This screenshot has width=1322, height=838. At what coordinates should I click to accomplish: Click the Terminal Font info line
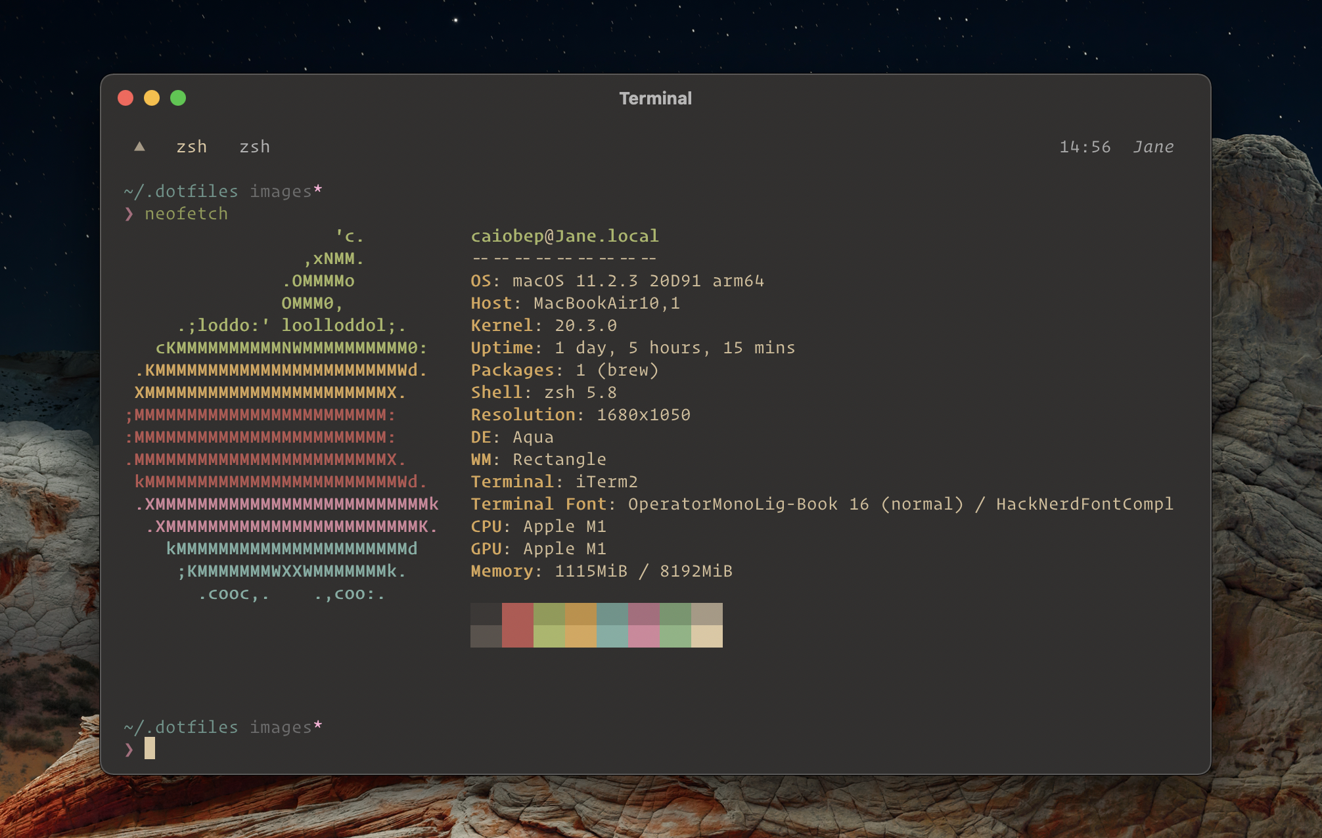point(821,504)
